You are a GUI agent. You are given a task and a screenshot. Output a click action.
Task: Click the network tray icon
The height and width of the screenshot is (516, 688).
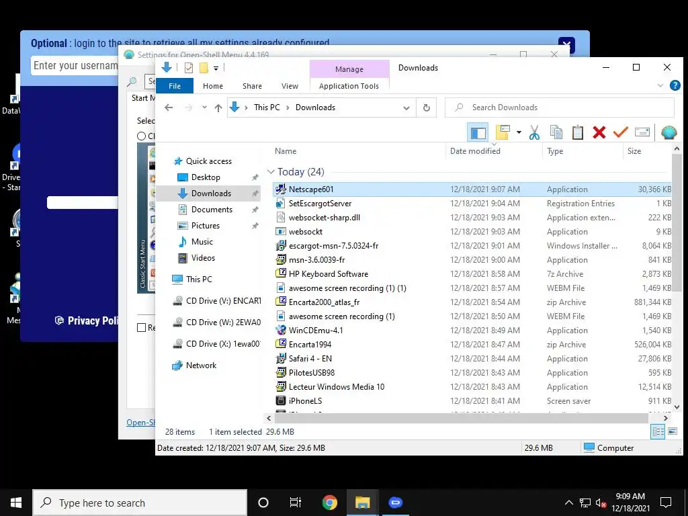(585, 503)
